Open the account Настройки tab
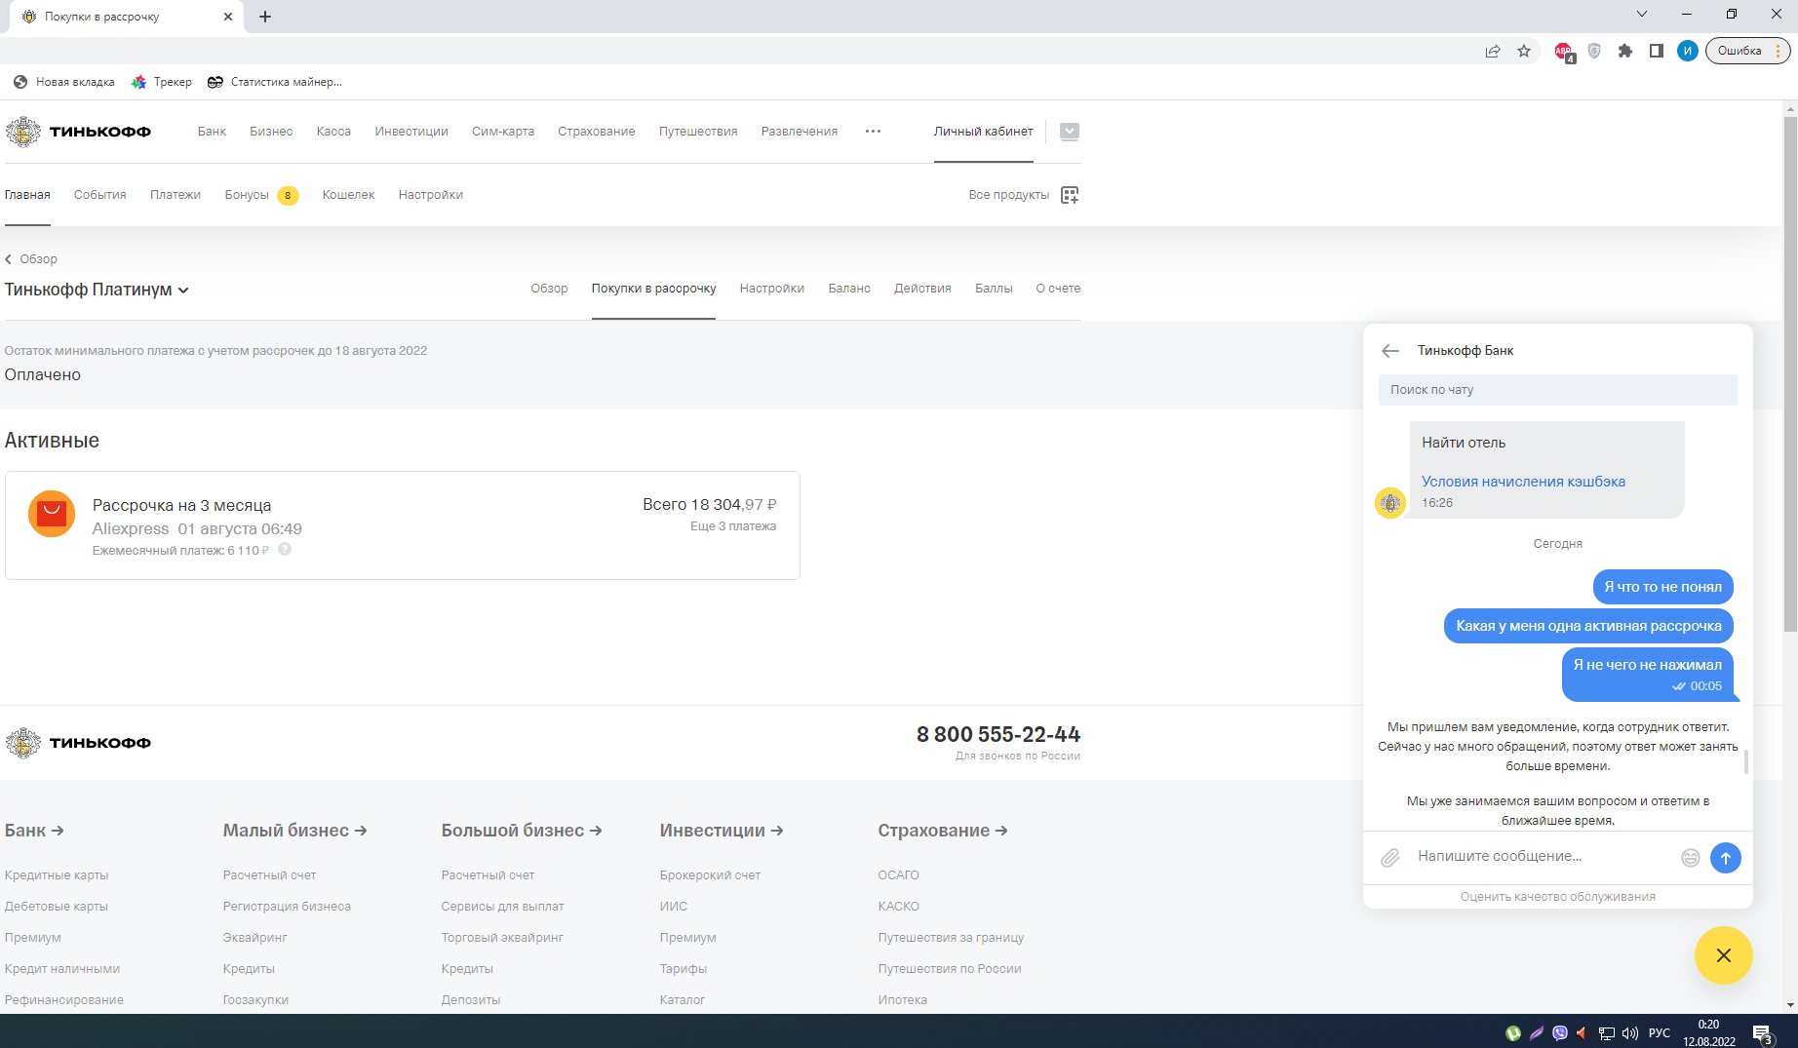Image resolution: width=1798 pixels, height=1048 pixels. 771,289
